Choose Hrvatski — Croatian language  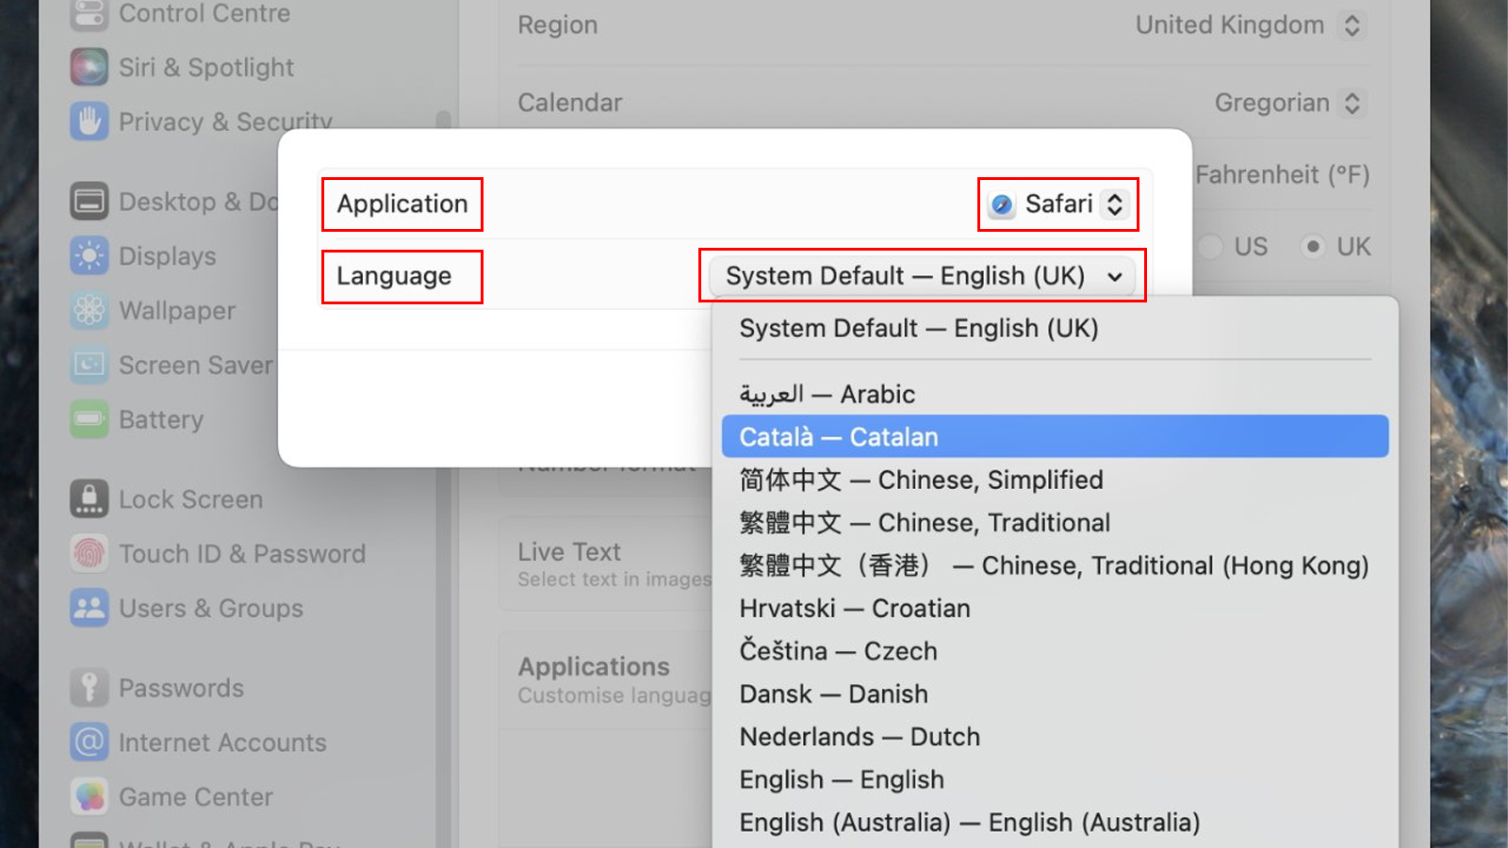(x=1055, y=608)
